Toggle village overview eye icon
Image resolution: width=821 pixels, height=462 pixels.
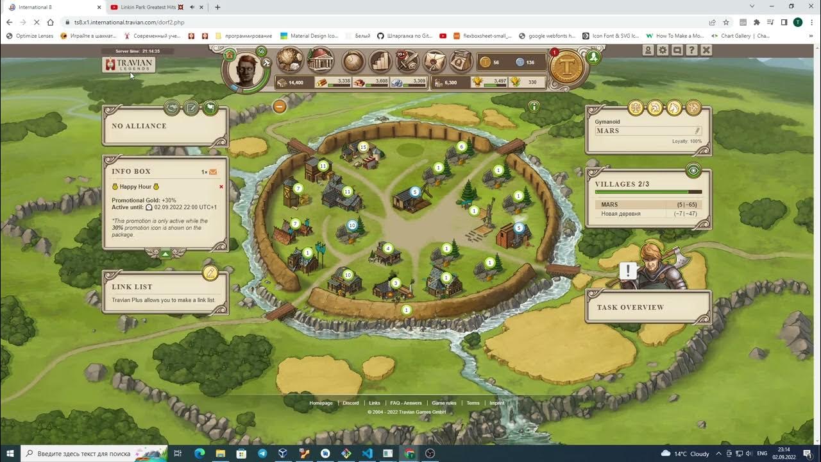[x=693, y=171]
